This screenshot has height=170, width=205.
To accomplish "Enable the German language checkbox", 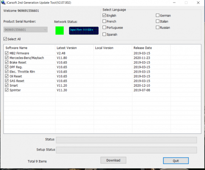I will click(157, 15).
